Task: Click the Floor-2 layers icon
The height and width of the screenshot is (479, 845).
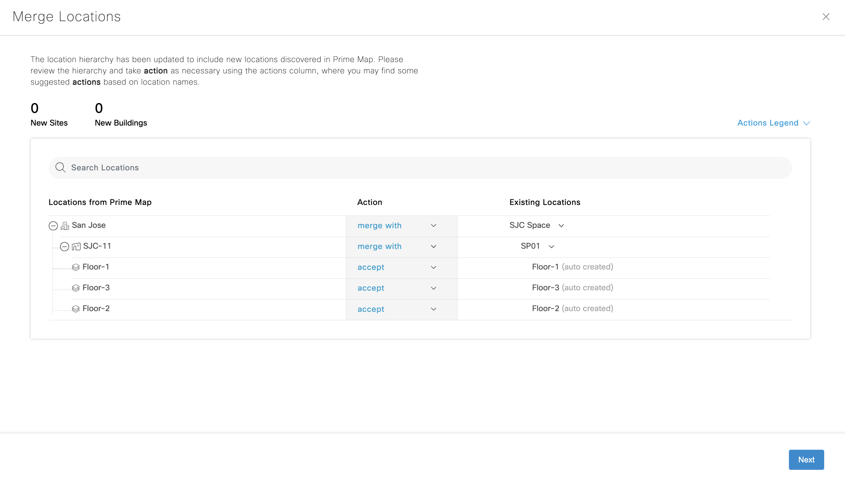Action: pyautogui.click(x=75, y=309)
